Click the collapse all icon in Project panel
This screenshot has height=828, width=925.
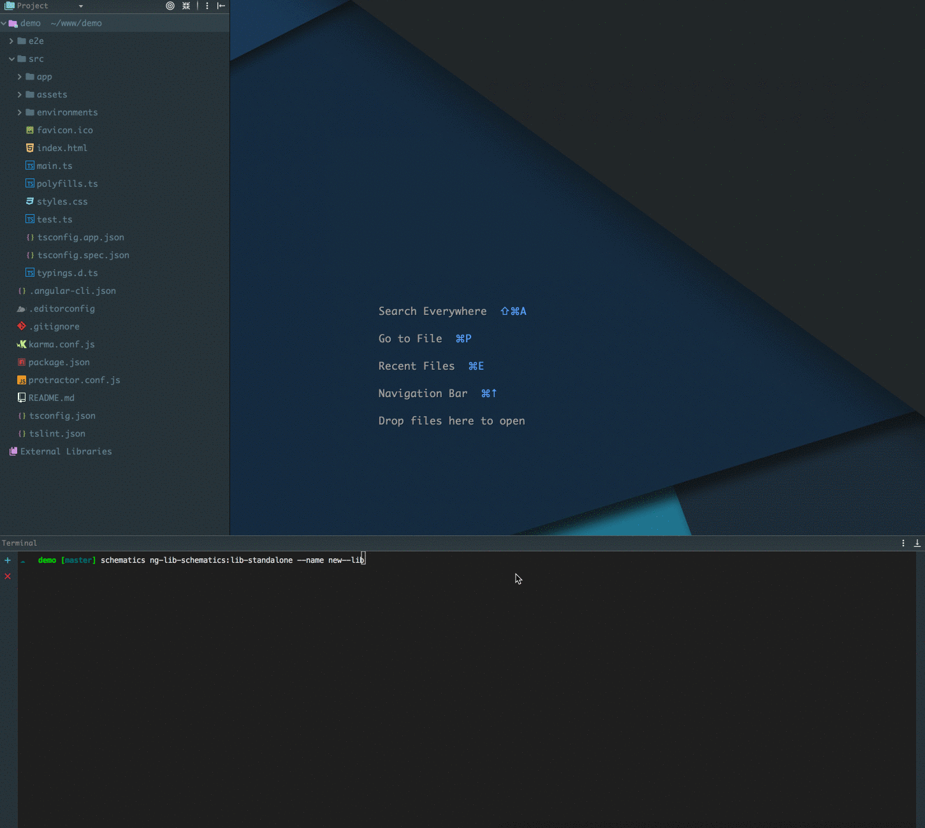tap(186, 6)
